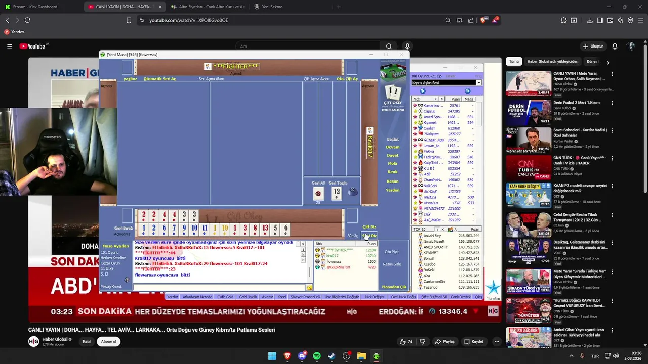The image size is (648, 364).
Task: Open Discord from the taskbar
Action: click(302, 356)
